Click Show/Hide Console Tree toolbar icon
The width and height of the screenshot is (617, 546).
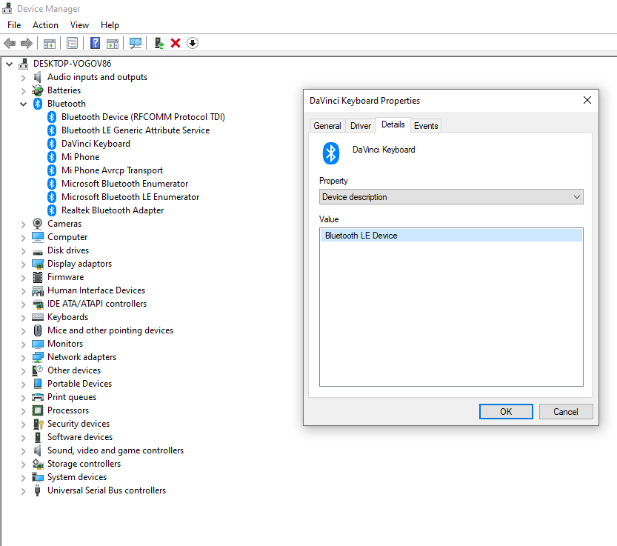point(50,43)
